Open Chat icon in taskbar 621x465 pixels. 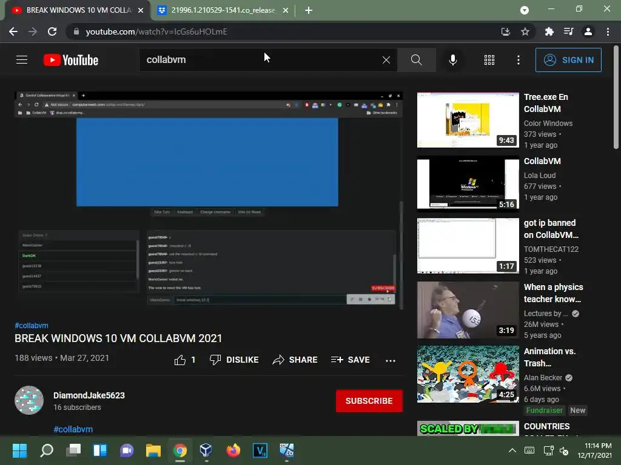point(127,450)
